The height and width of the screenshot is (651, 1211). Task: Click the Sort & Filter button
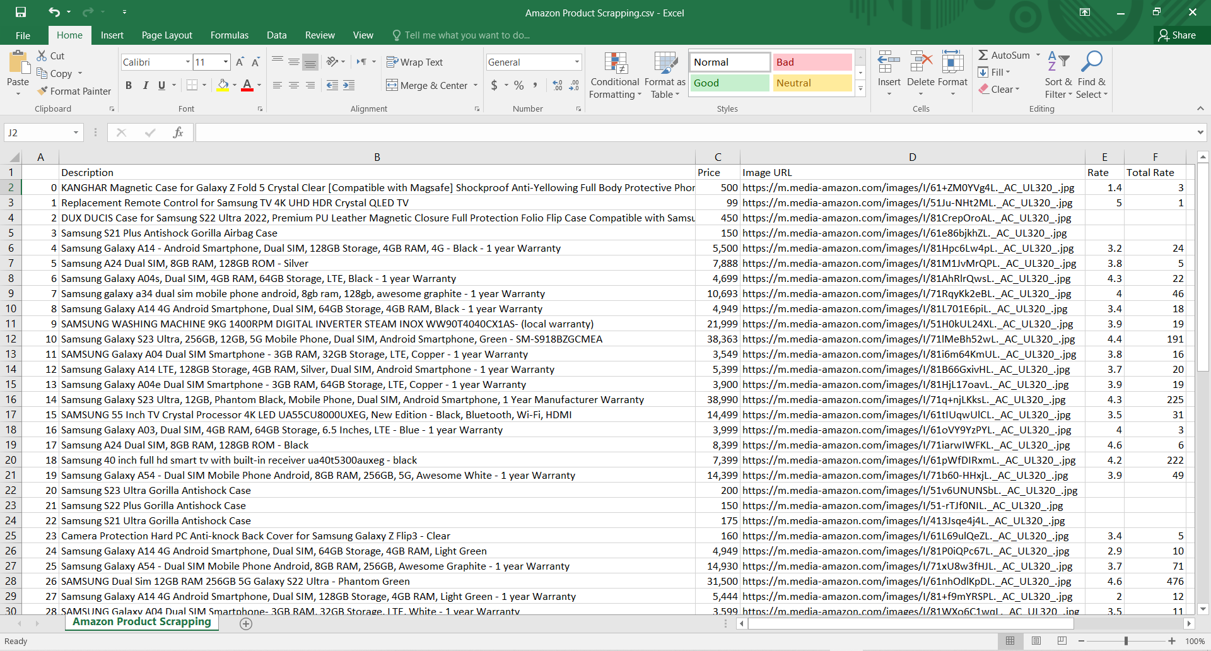click(1058, 74)
